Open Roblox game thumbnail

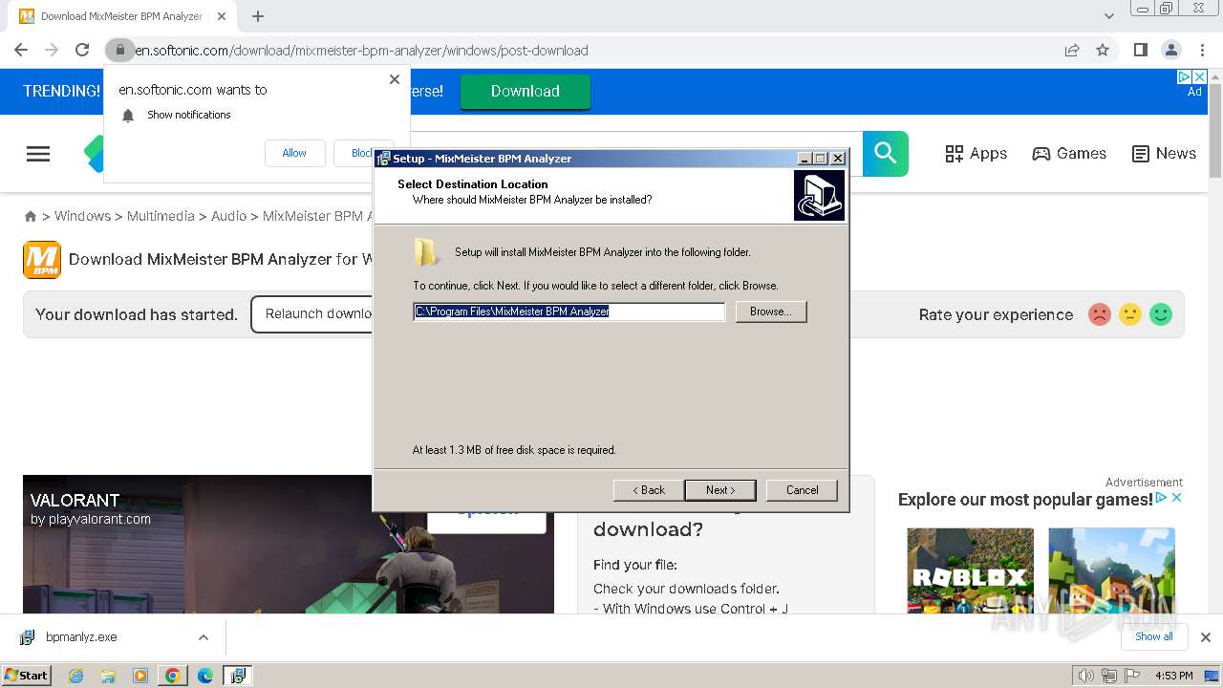coord(970,571)
